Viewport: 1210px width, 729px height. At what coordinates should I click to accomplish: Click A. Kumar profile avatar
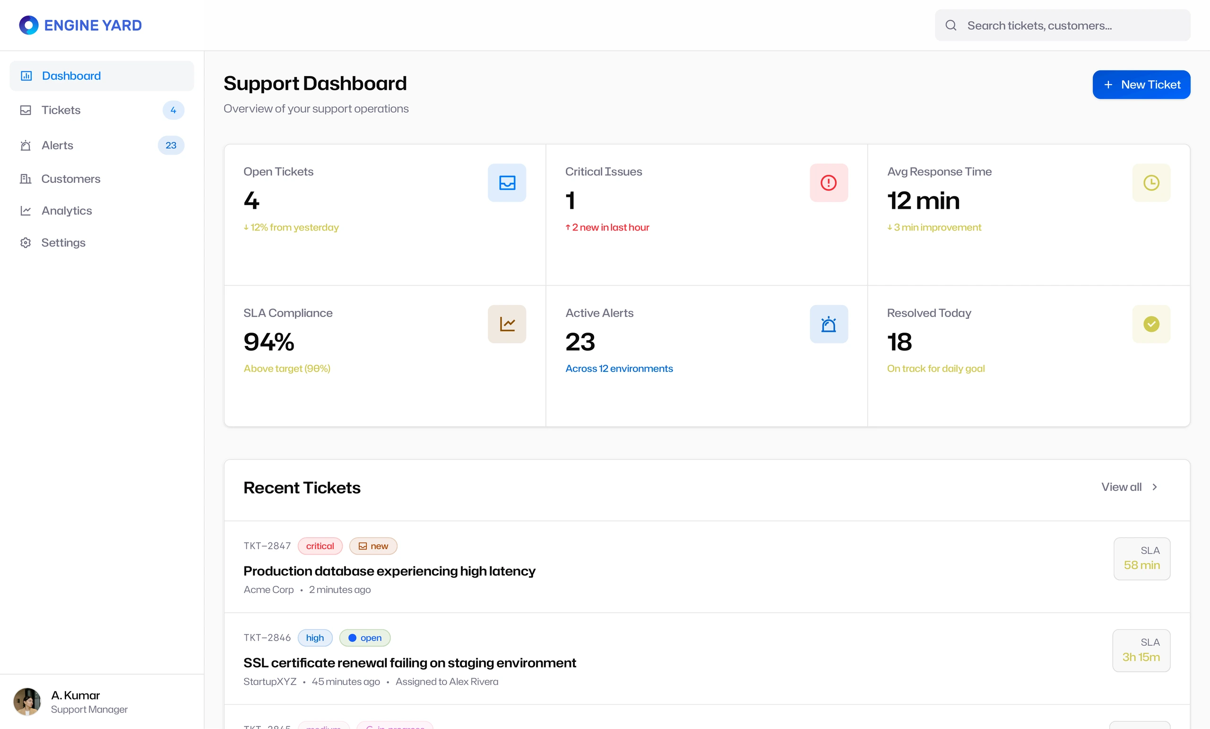(27, 702)
